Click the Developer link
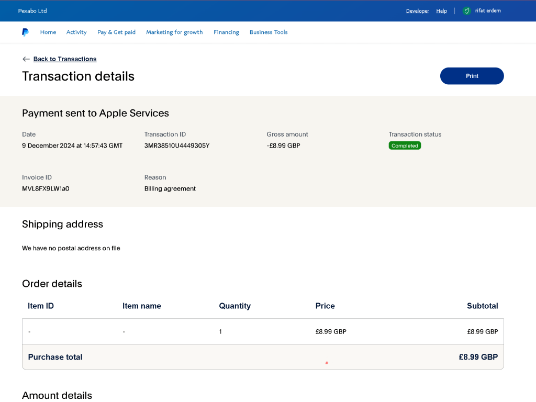The height and width of the screenshot is (402, 536). (x=417, y=11)
